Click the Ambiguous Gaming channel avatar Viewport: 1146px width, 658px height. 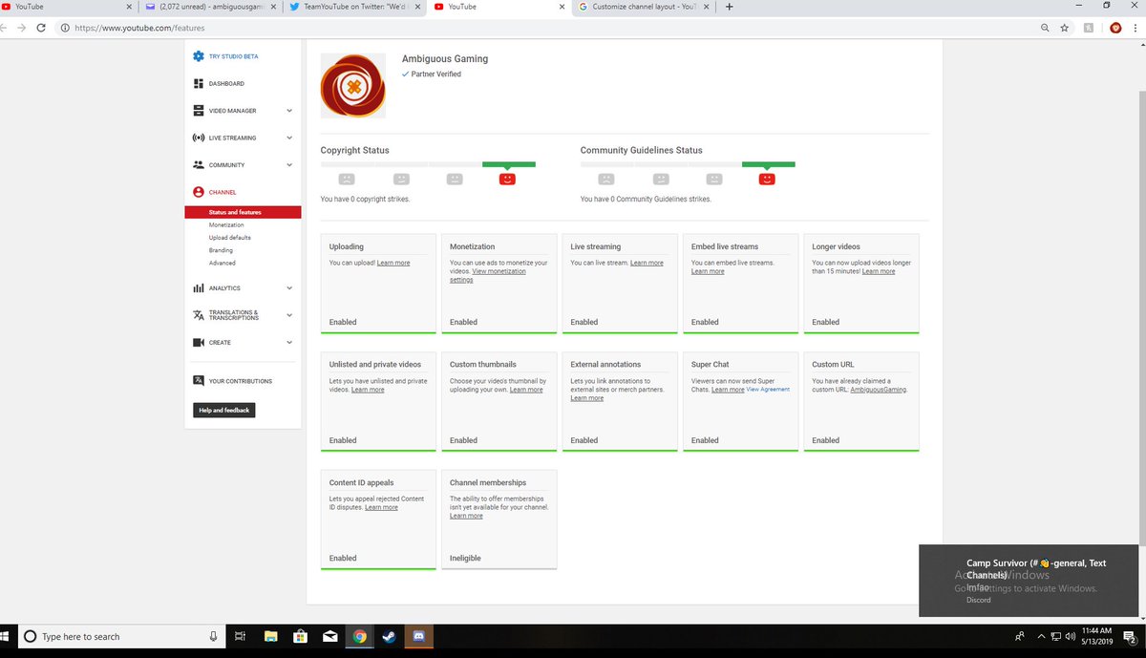point(353,86)
